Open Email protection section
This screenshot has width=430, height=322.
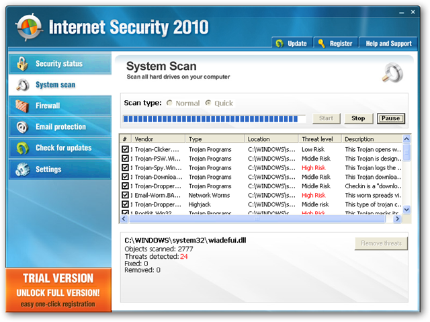[x=60, y=127]
